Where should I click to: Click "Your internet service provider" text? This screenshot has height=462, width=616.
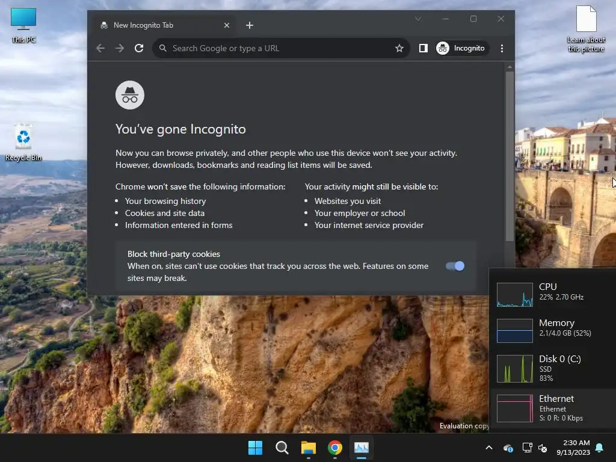tap(369, 225)
